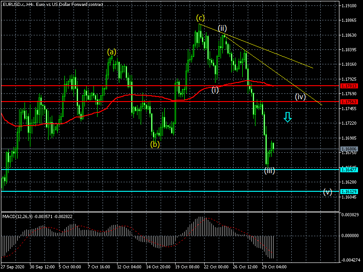Click the cyan down arrow marker
Image resolution: width=363 pixels, height=272 pixels.
[x=287, y=117]
